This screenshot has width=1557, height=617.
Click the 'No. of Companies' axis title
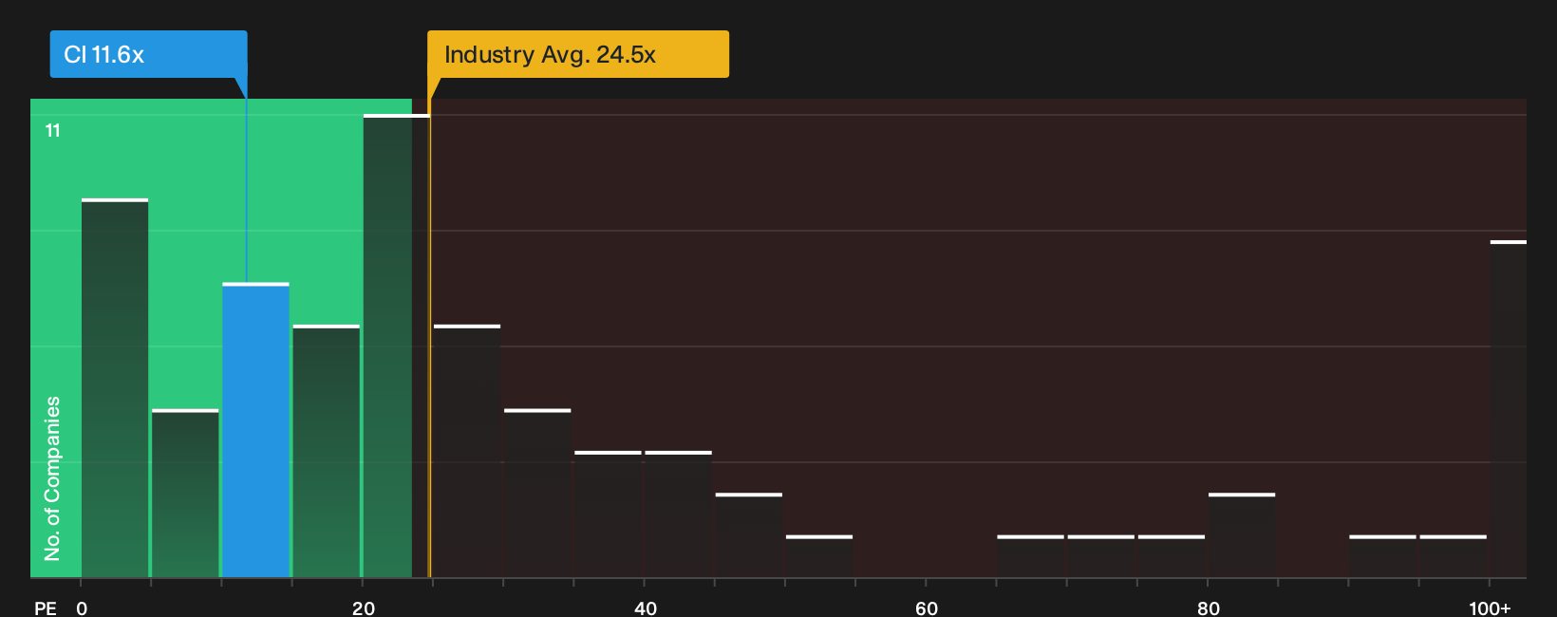click(x=52, y=478)
